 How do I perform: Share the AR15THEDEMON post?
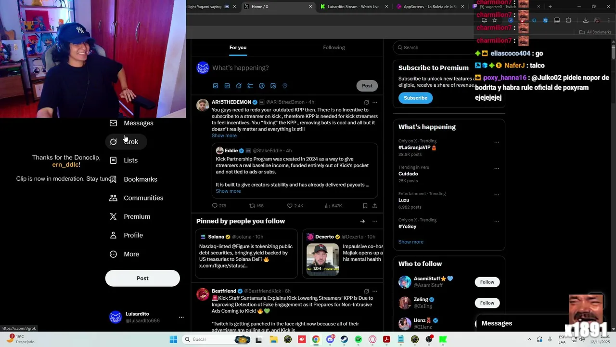(x=375, y=206)
